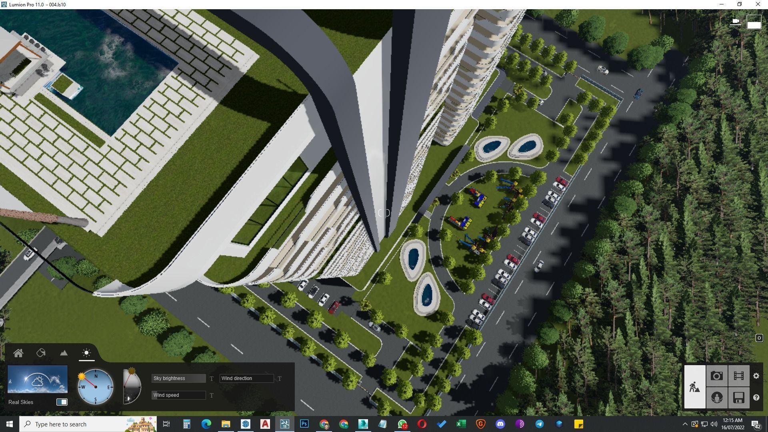This screenshot has width=768, height=432.
Task: Click the Real Skies preview thumbnail
Action: pos(38,379)
